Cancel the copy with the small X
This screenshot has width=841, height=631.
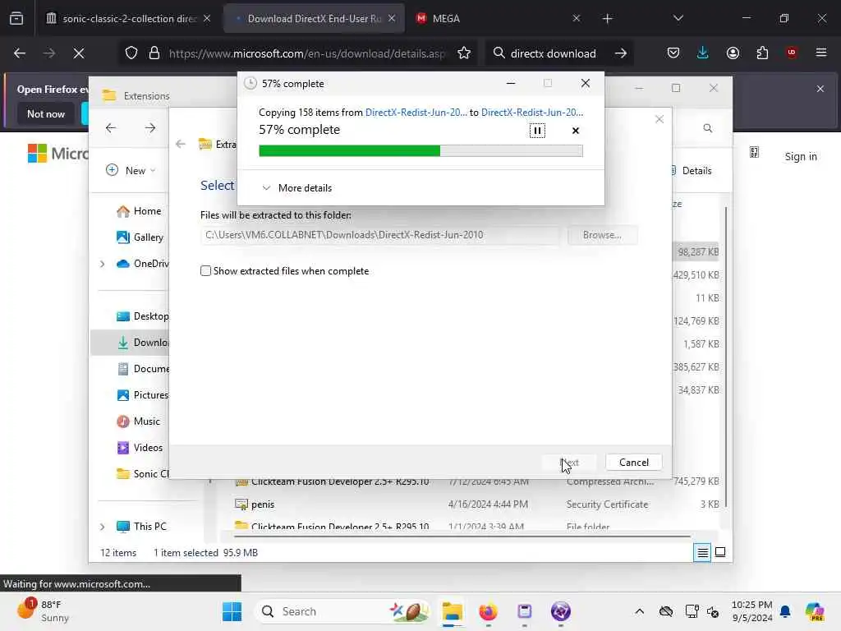click(576, 131)
